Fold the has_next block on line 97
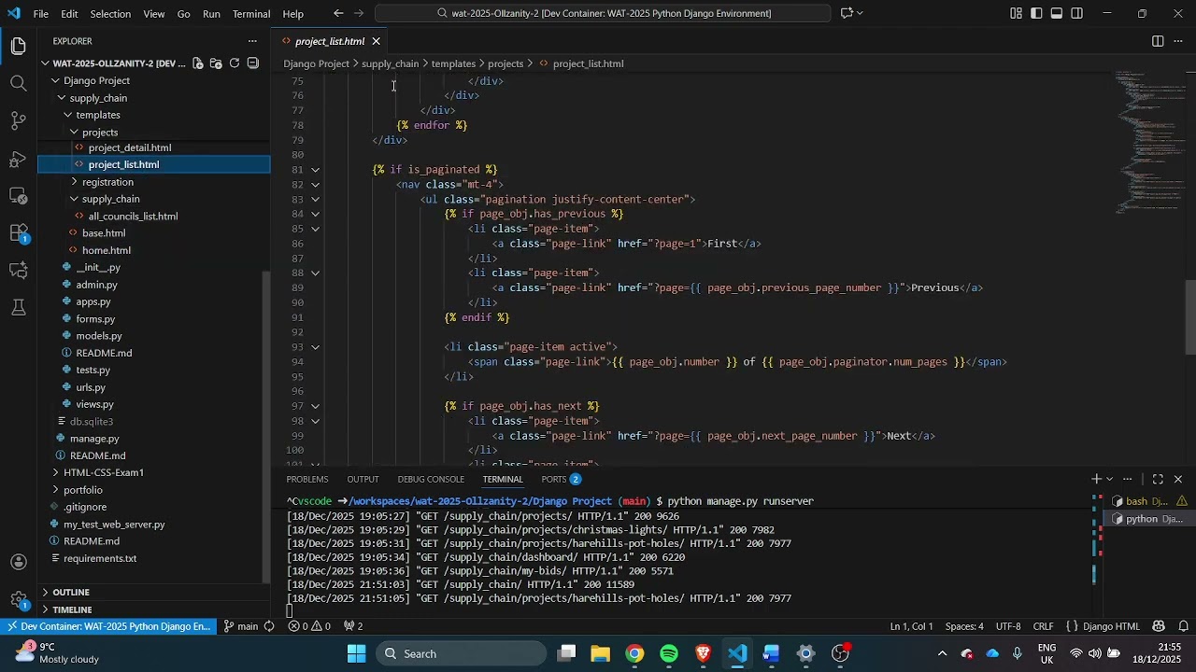 coord(316,406)
